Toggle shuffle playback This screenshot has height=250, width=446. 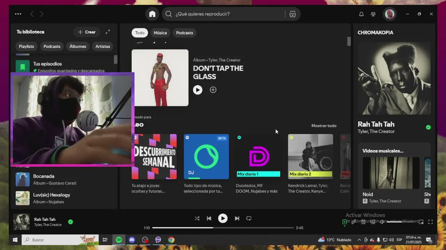click(197, 218)
